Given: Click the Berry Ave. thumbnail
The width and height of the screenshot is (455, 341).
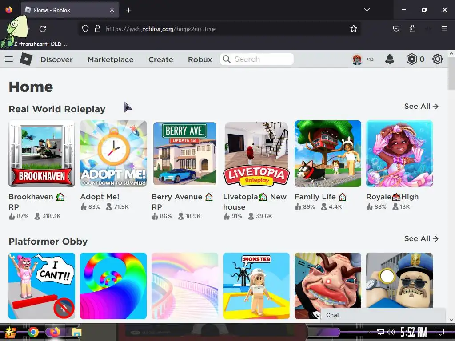Looking at the screenshot, I should coord(185,154).
